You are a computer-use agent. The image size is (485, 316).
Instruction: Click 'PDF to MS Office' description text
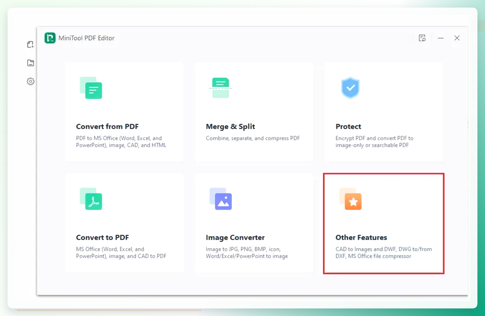tap(121, 142)
